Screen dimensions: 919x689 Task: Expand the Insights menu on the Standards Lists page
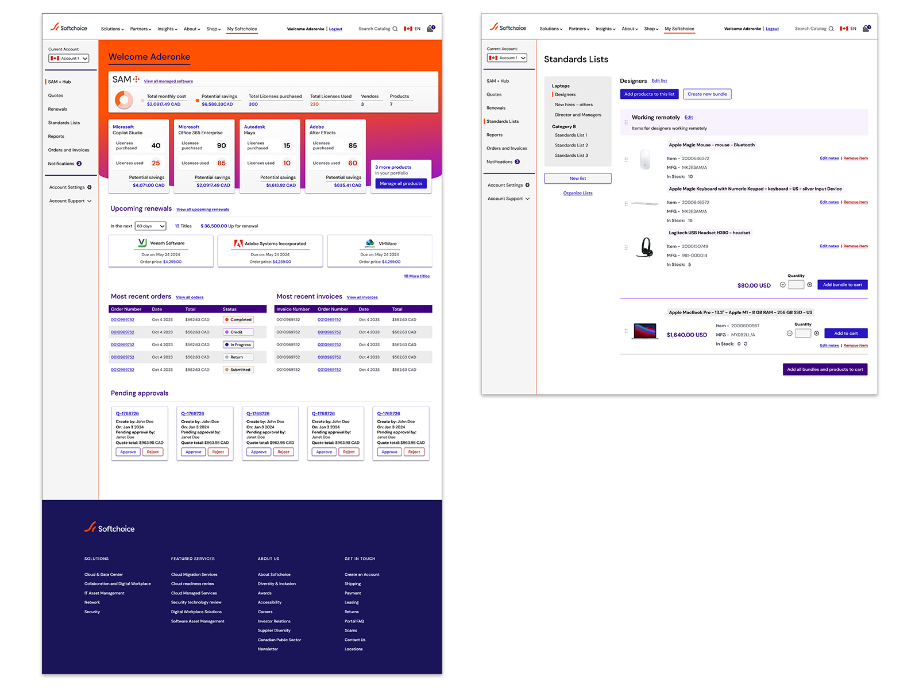(605, 29)
